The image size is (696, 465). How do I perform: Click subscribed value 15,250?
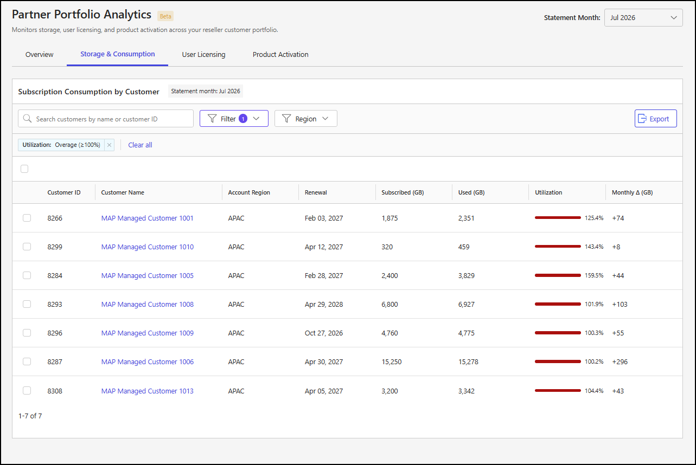[x=392, y=361]
